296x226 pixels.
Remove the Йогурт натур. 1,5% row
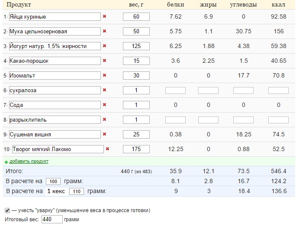point(104,46)
